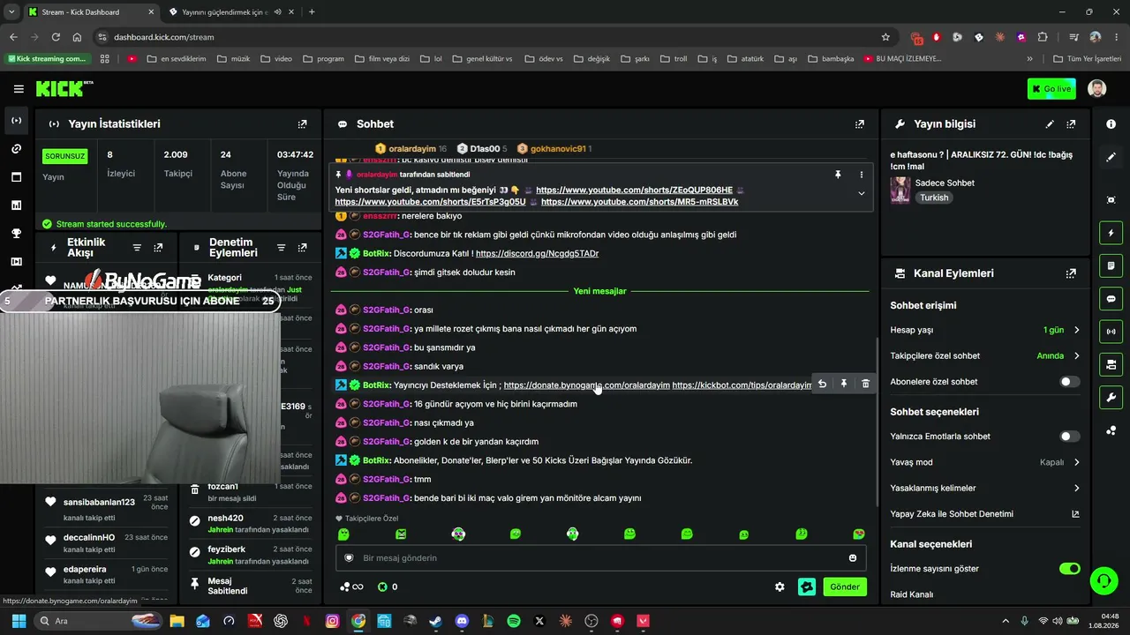Open Windows Start menu
The image size is (1130, 635).
pos(19,621)
